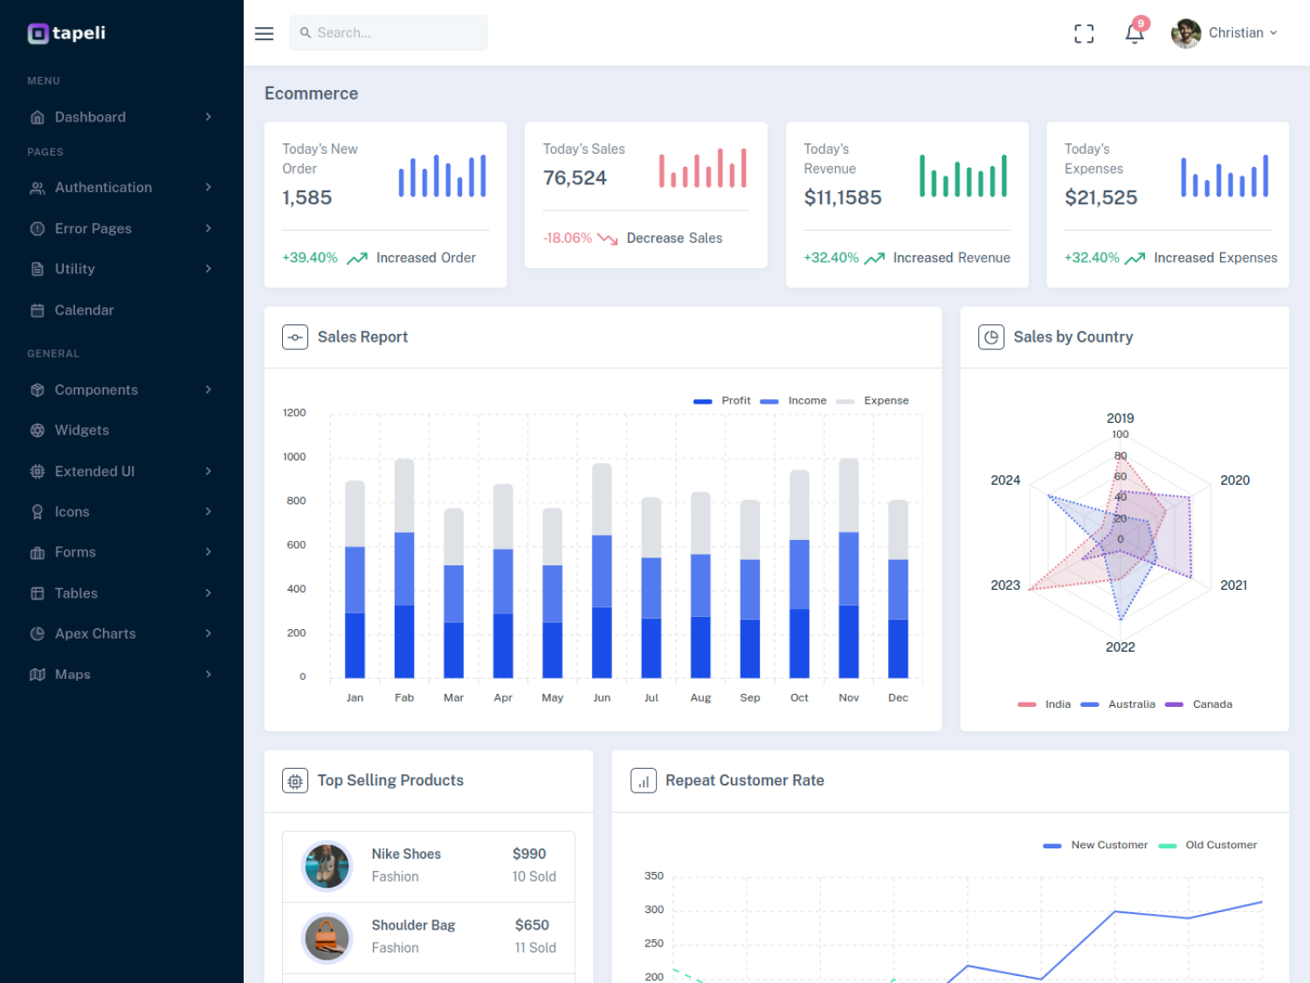Expand Dashboard chevron

pyautogui.click(x=208, y=117)
